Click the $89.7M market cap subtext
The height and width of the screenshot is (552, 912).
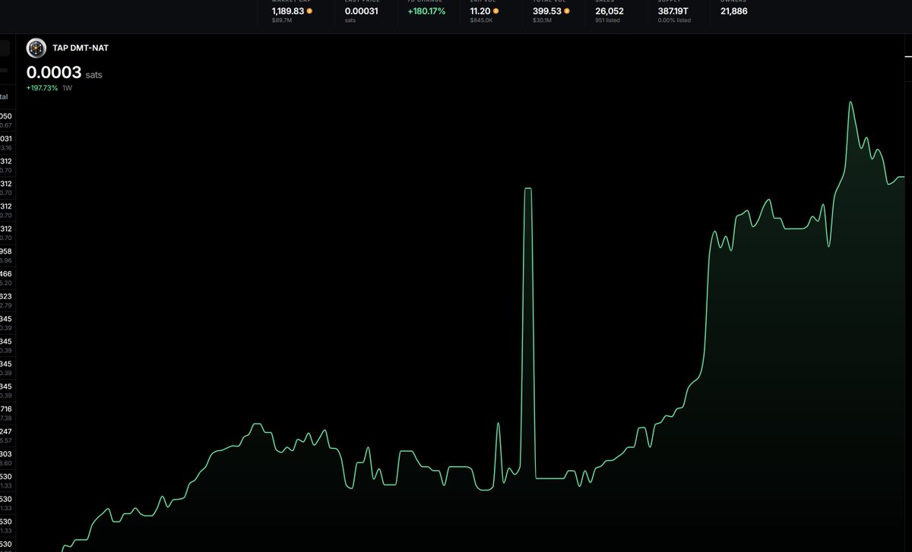(x=281, y=21)
